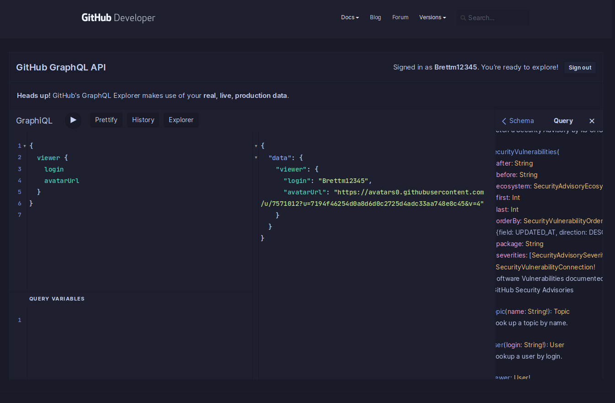Screen dimensions: 615x403
Task: Click the viewer field in the query
Action: point(48,157)
